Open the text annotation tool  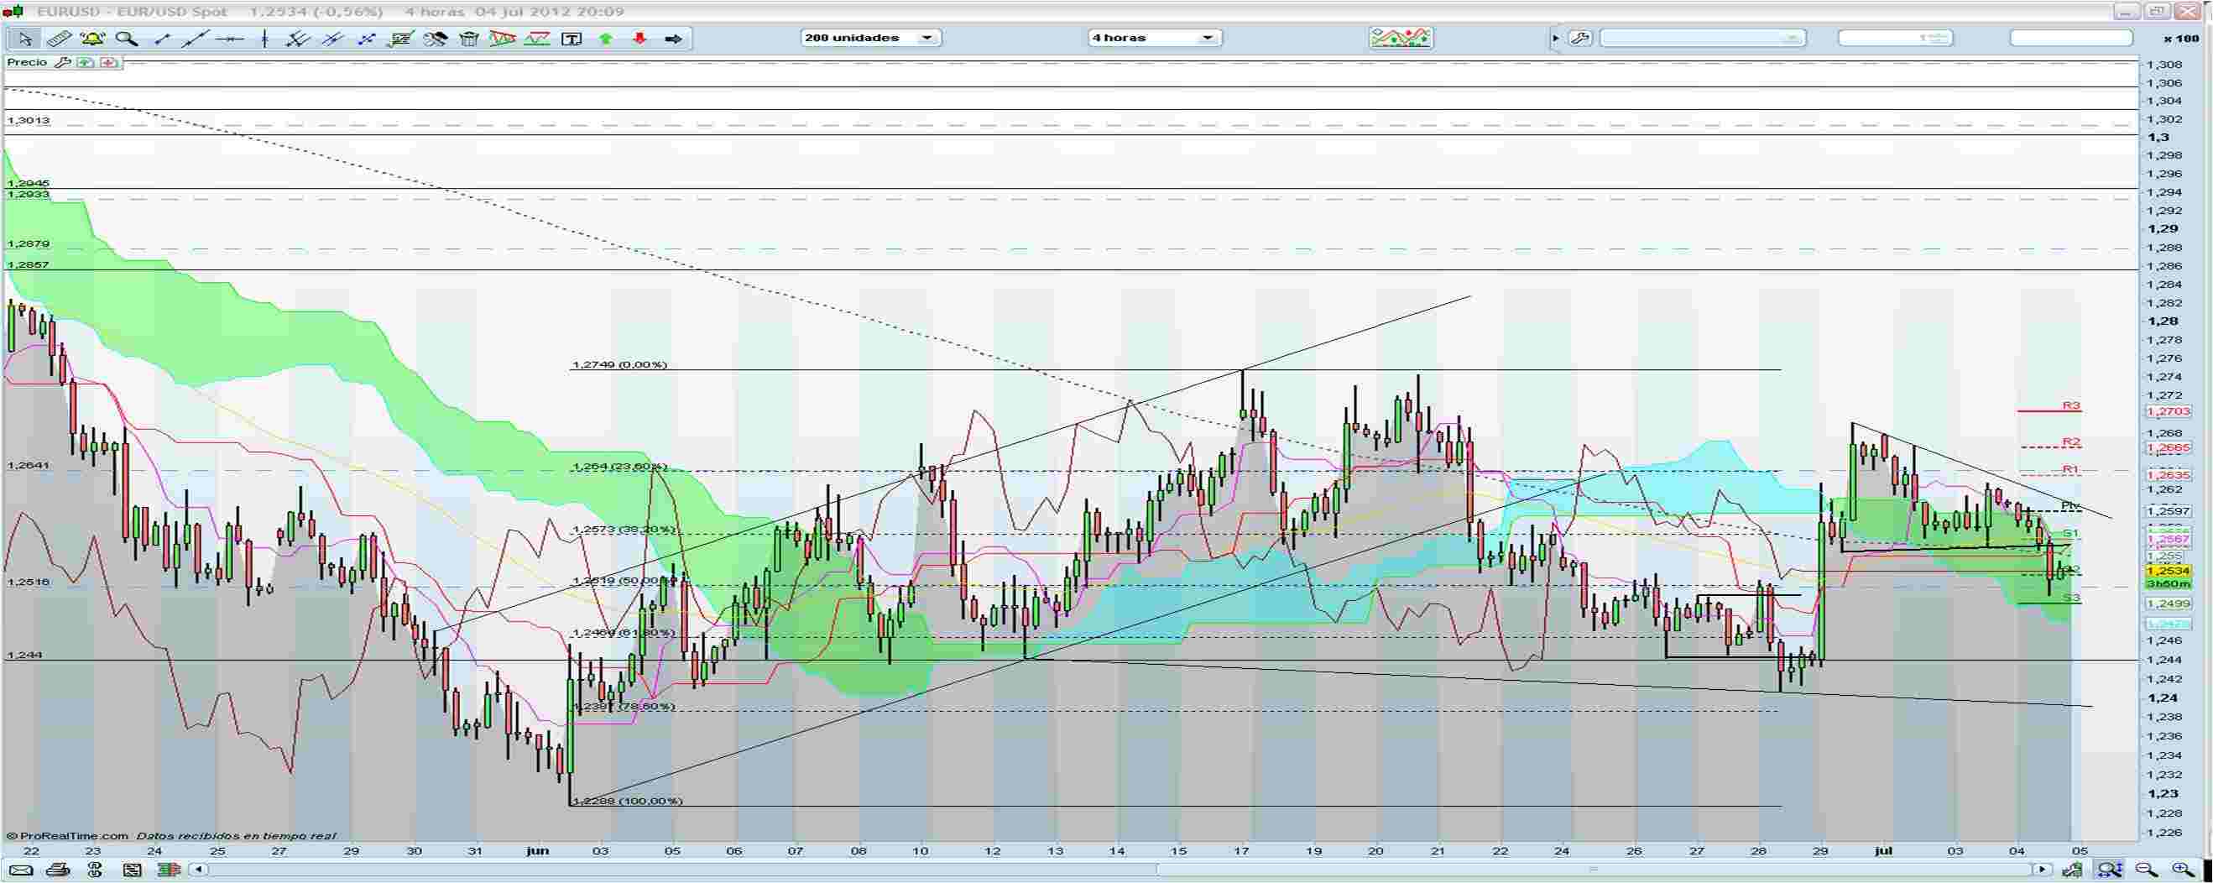570,39
